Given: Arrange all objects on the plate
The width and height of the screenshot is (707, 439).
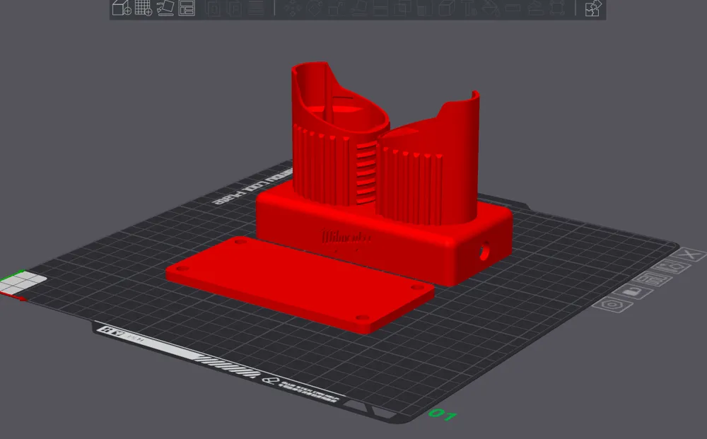Looking at the screenshot, I should [x=187, y=10].
